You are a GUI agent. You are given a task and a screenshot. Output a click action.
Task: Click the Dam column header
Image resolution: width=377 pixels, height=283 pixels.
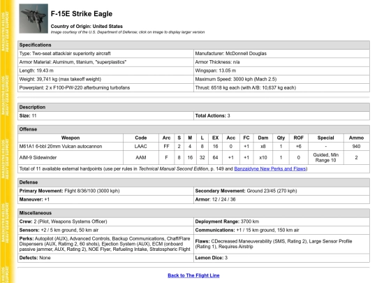pos(263,138)
